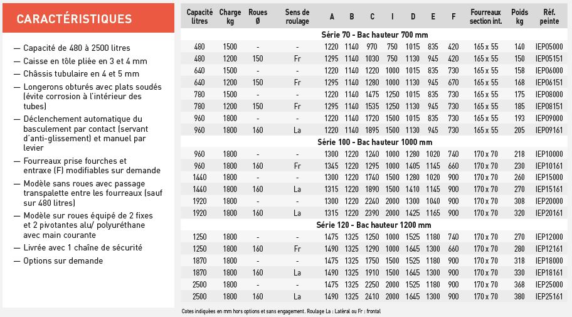The width and height of the screenshot is (572, 317).
Task: Click reference IEP10161 in Série 100
Action: point(549,166)
